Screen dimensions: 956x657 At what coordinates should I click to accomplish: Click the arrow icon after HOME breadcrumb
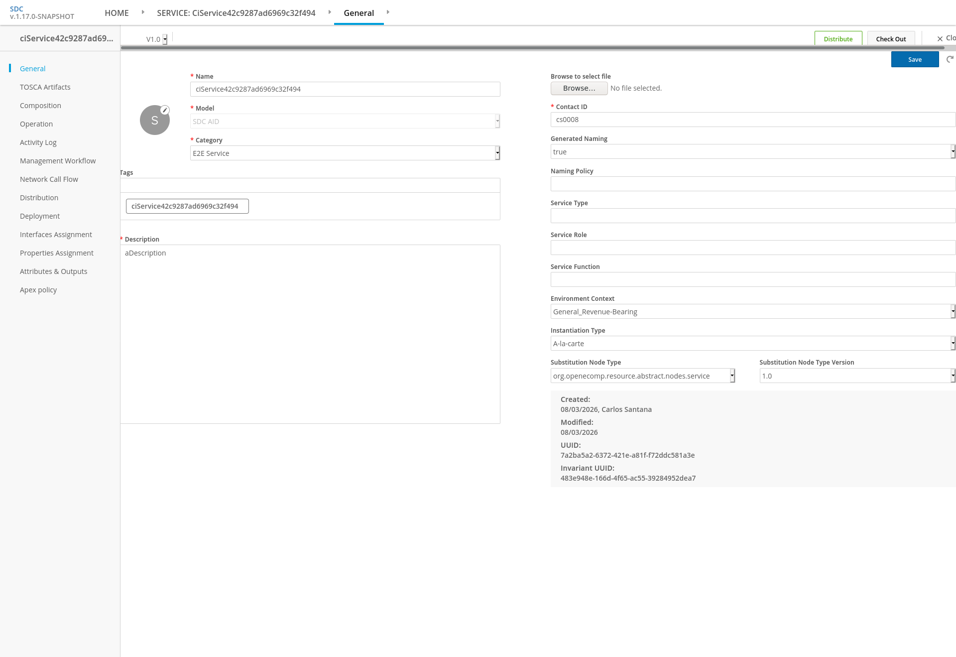pyautogui.click(x=143, y=12)
